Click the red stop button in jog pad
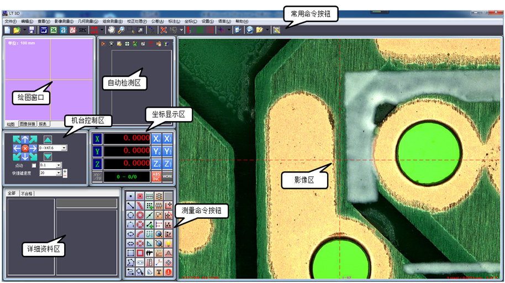 click(25, 149)
